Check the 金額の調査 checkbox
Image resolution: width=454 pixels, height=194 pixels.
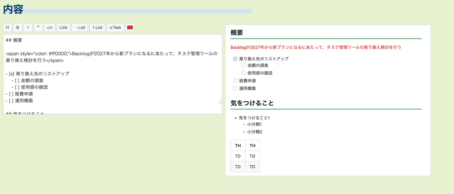pos(244,65)
